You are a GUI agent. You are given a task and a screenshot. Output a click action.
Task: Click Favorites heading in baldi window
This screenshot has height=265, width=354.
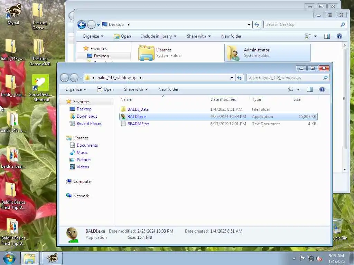81,102
